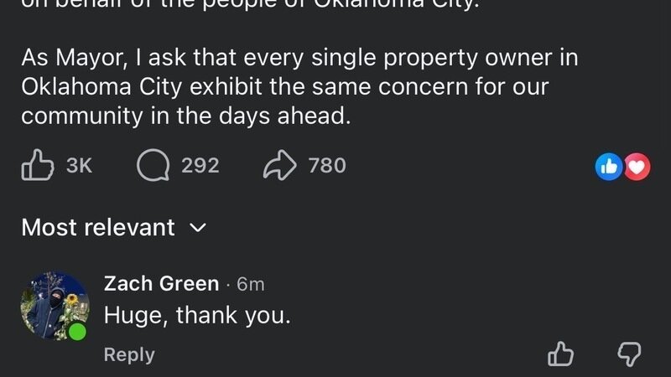Reply to Zach Green's comment
This screenshot has width=671, height=377.
pos(129,354)
